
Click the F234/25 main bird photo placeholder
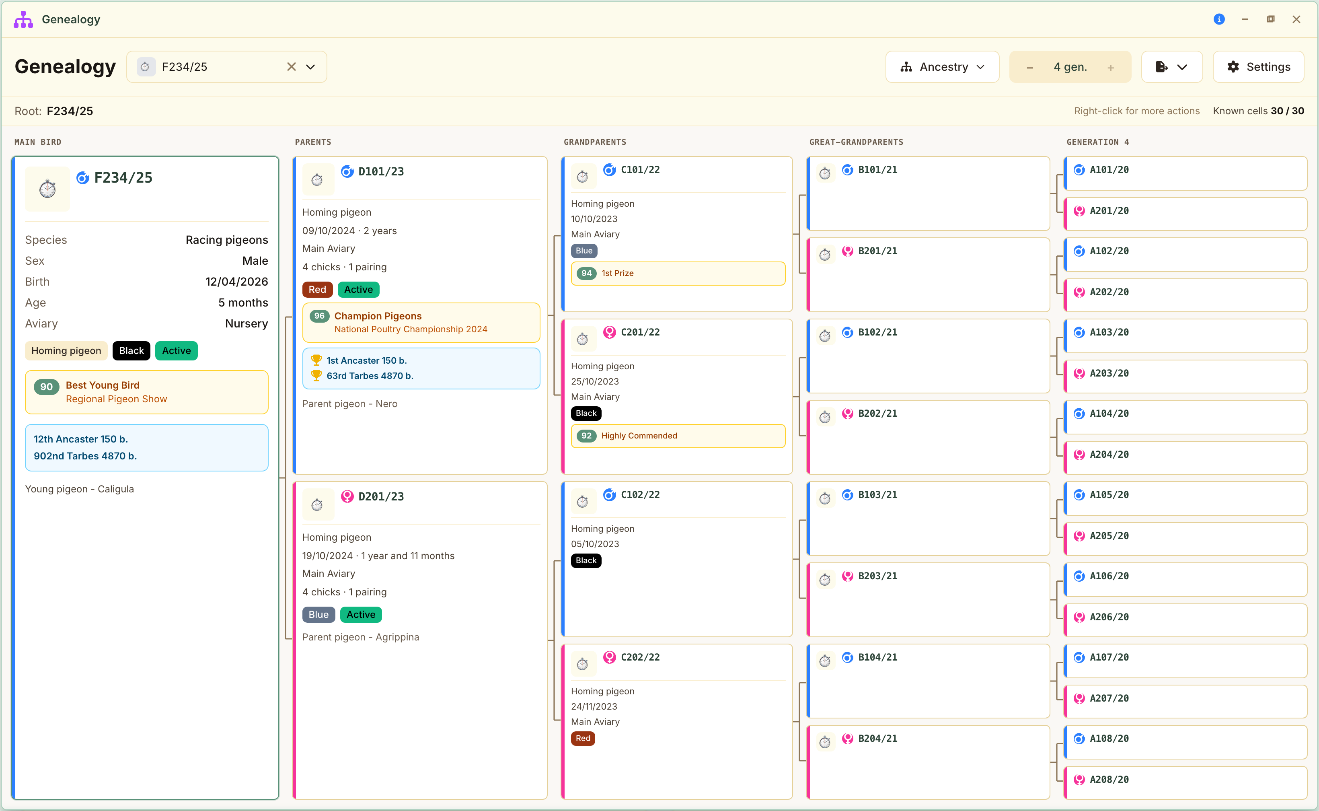coord(47,189)
